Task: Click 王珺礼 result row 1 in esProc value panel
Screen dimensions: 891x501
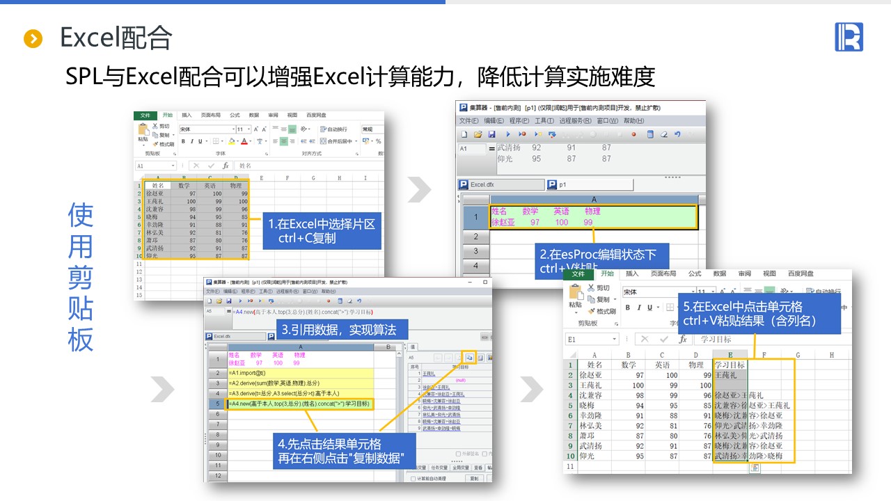Action: click(x=450, y=374)
